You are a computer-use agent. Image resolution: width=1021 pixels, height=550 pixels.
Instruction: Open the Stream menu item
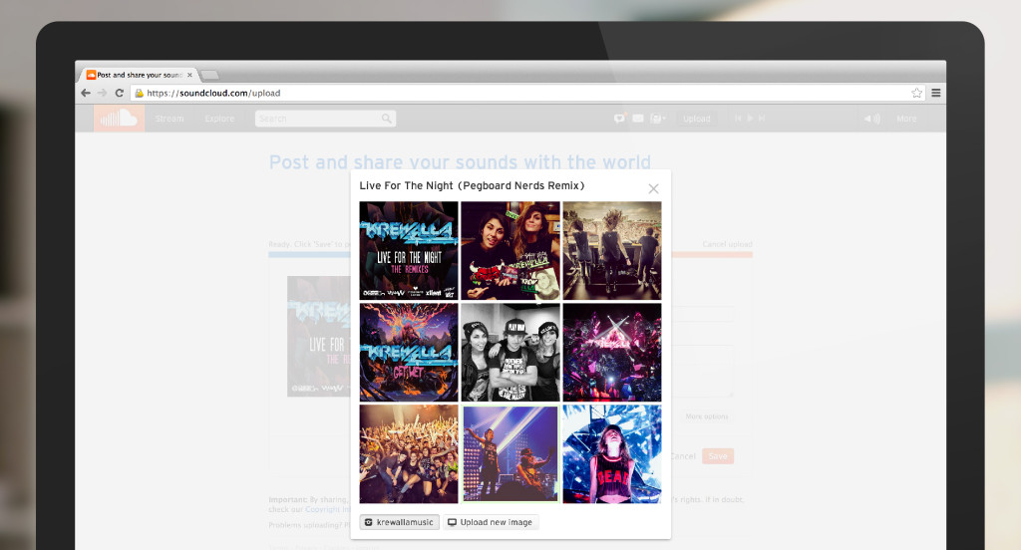click(x=170, y=119)
